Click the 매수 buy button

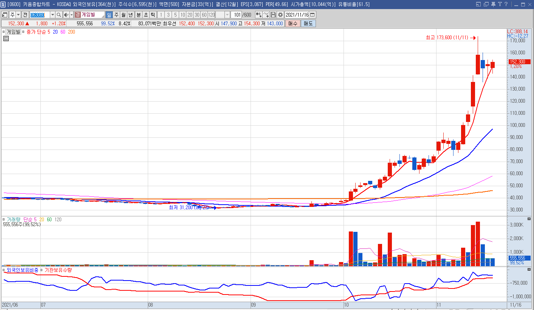point(293,23)
